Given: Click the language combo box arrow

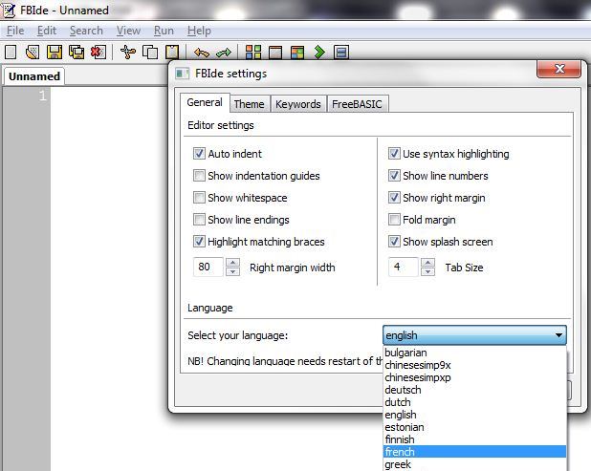Looking at the screenshot, I should (x=558, y=335).
